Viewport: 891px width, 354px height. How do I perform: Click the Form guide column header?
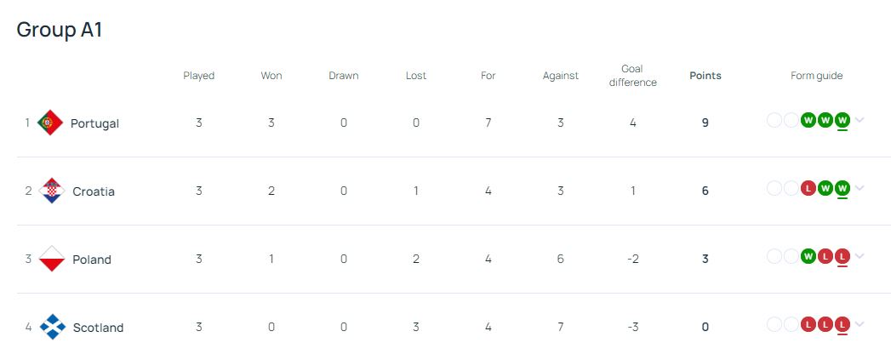(x=816, y=76)
